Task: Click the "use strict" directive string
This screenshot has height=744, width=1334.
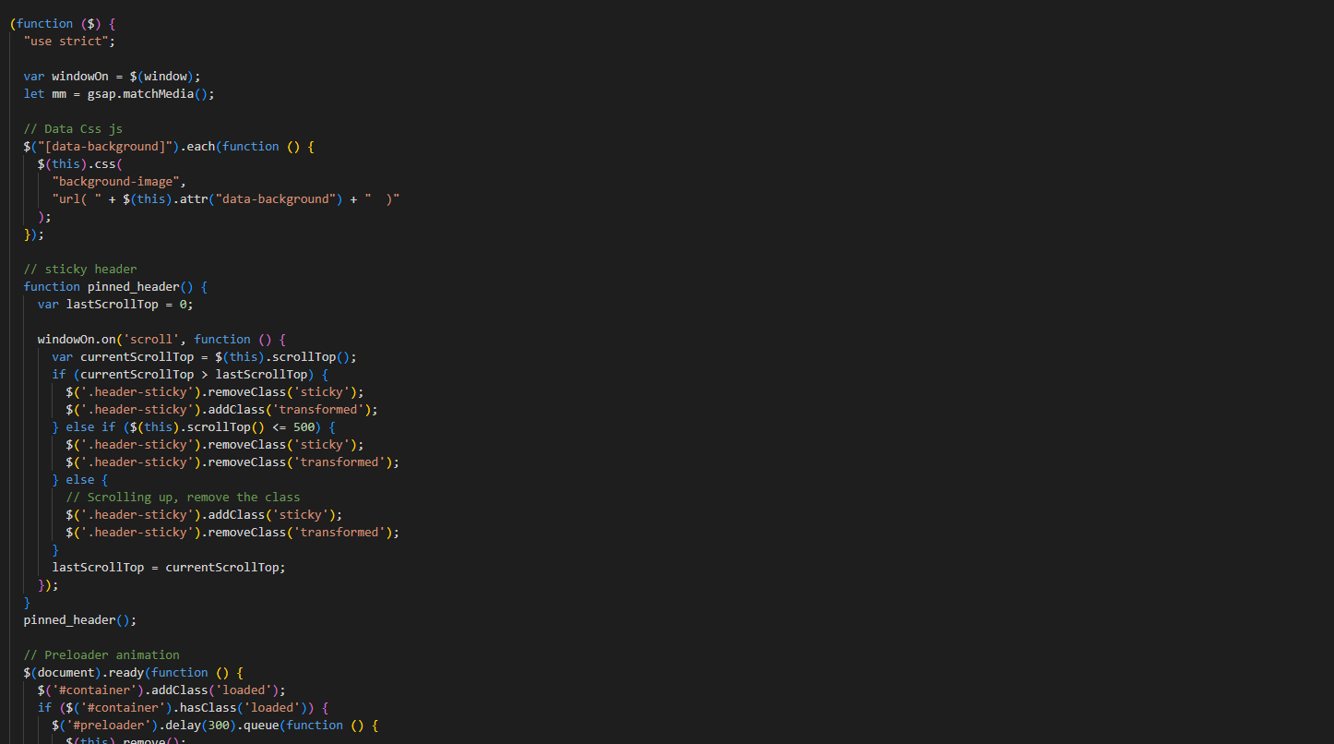Action: pos(69,42)
